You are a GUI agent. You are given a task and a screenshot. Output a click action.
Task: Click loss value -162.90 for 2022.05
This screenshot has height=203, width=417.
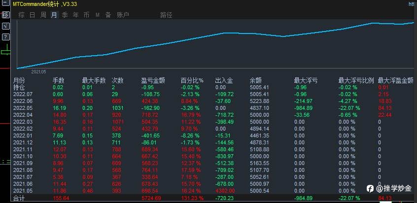(151, 108)
